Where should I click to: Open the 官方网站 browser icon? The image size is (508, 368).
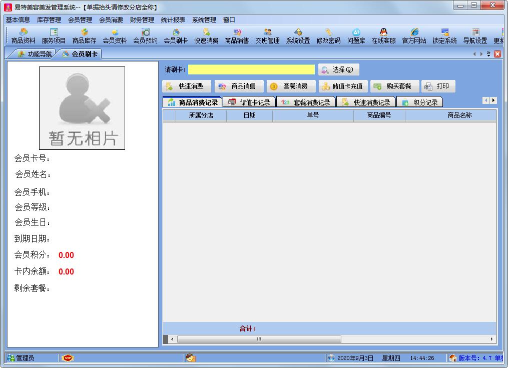pos(414,36)
